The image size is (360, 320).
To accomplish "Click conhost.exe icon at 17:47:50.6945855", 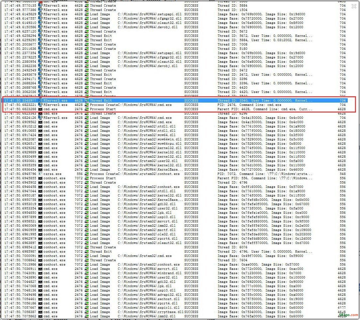I will [41, 178].
